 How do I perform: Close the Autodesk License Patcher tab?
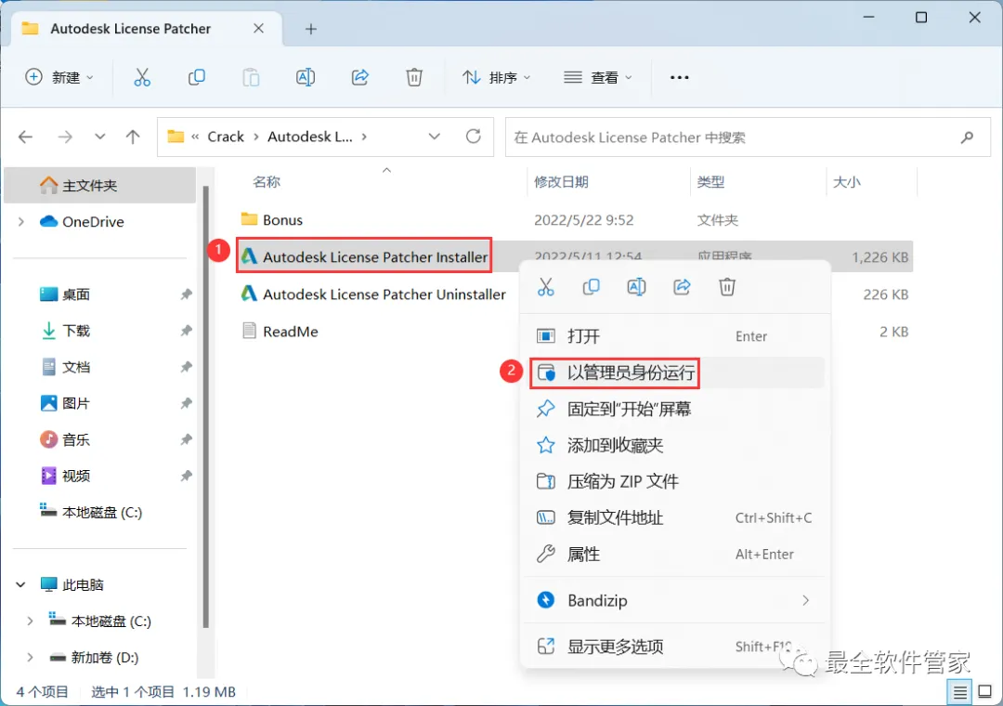click(x=258, y=28)
